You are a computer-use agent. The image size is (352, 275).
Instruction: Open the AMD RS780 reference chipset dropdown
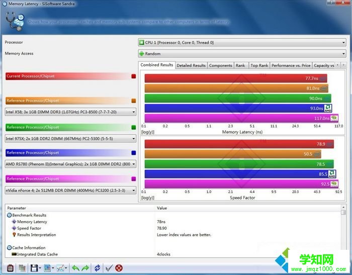pos(70,164)
